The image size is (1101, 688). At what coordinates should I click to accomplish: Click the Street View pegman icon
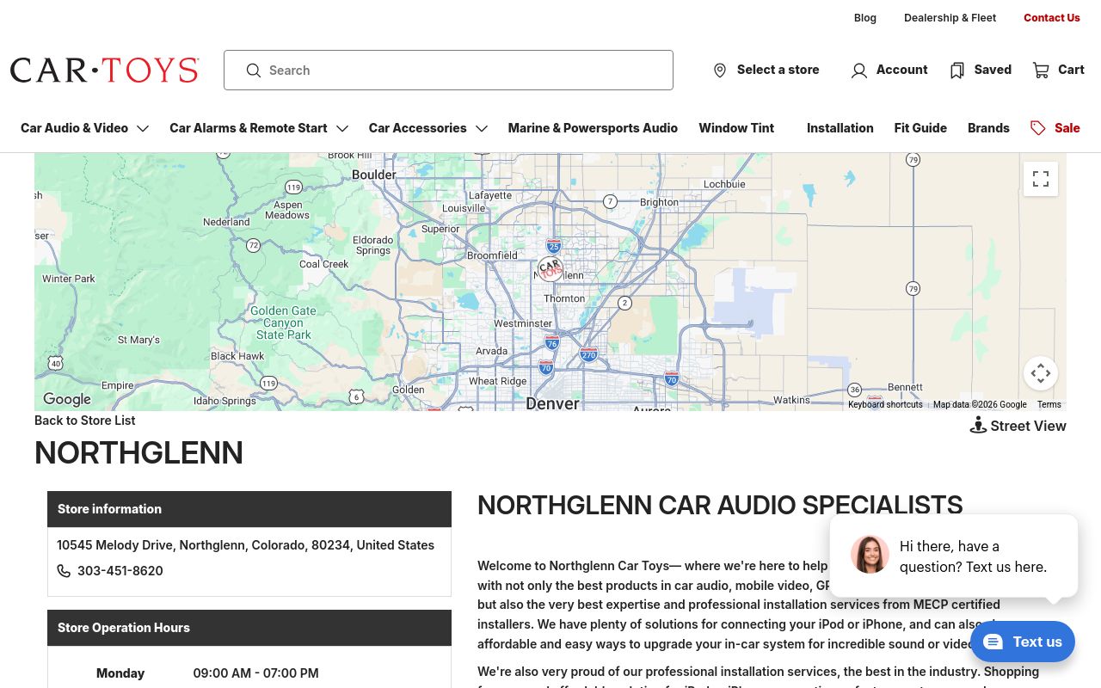click(978, 425)
